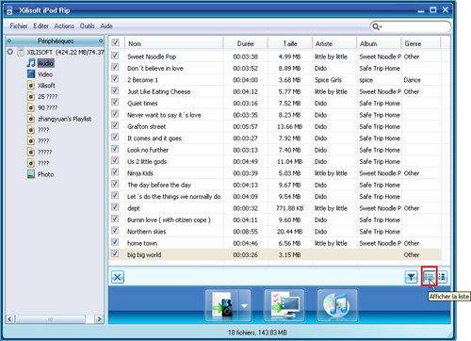Click the 'Dance' genre cell
Viewport: 471px width, 341px height.
tap(412, 80)
